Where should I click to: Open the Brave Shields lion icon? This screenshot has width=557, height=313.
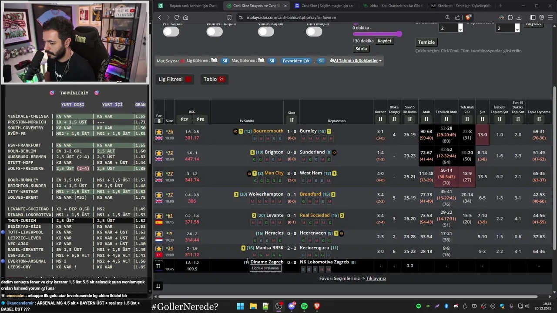pos(468,17)
